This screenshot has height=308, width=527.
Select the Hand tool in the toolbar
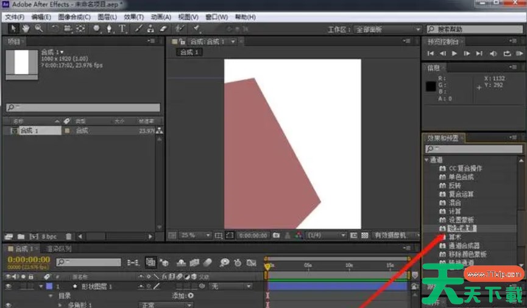[26, 29]
